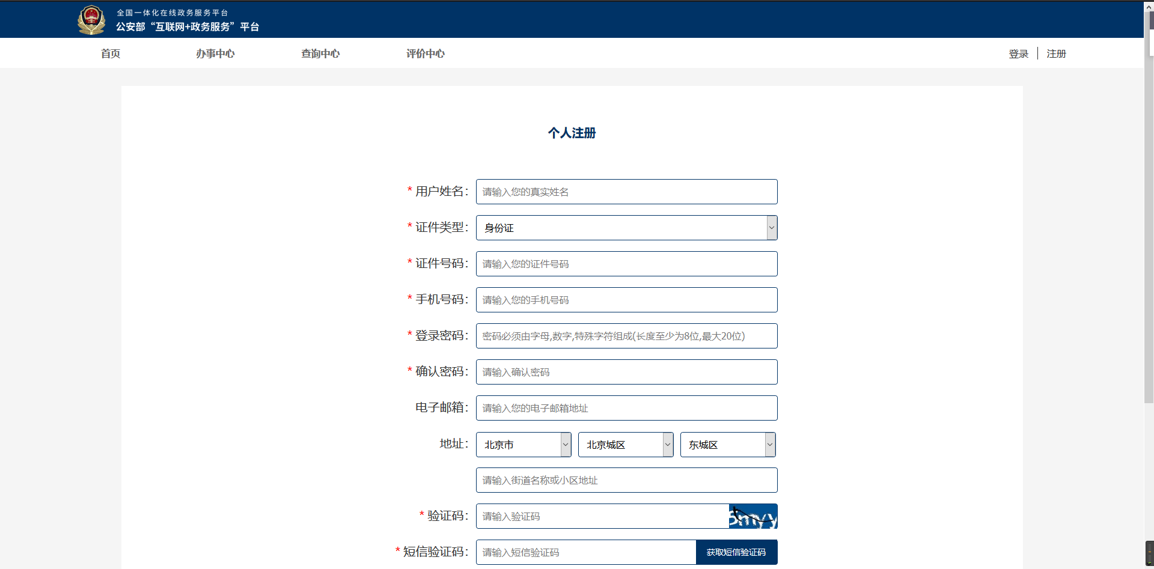
Task: Open the 证件类型 dropdown showing 身份证
Action: [x=627, y=228]
